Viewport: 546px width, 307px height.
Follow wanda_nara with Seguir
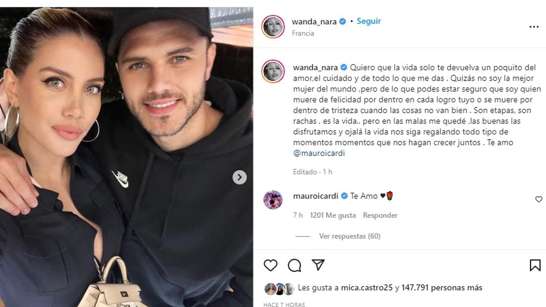point(369,21)
